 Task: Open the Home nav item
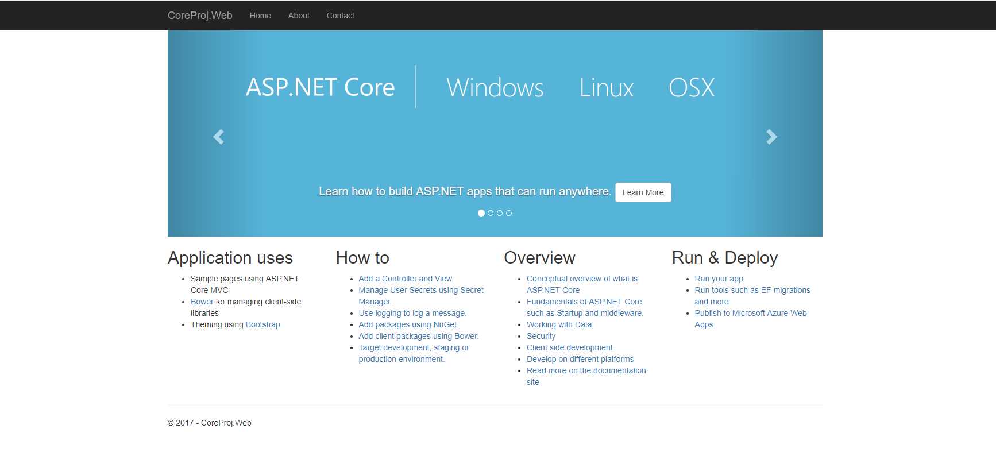tap(260, 16)
